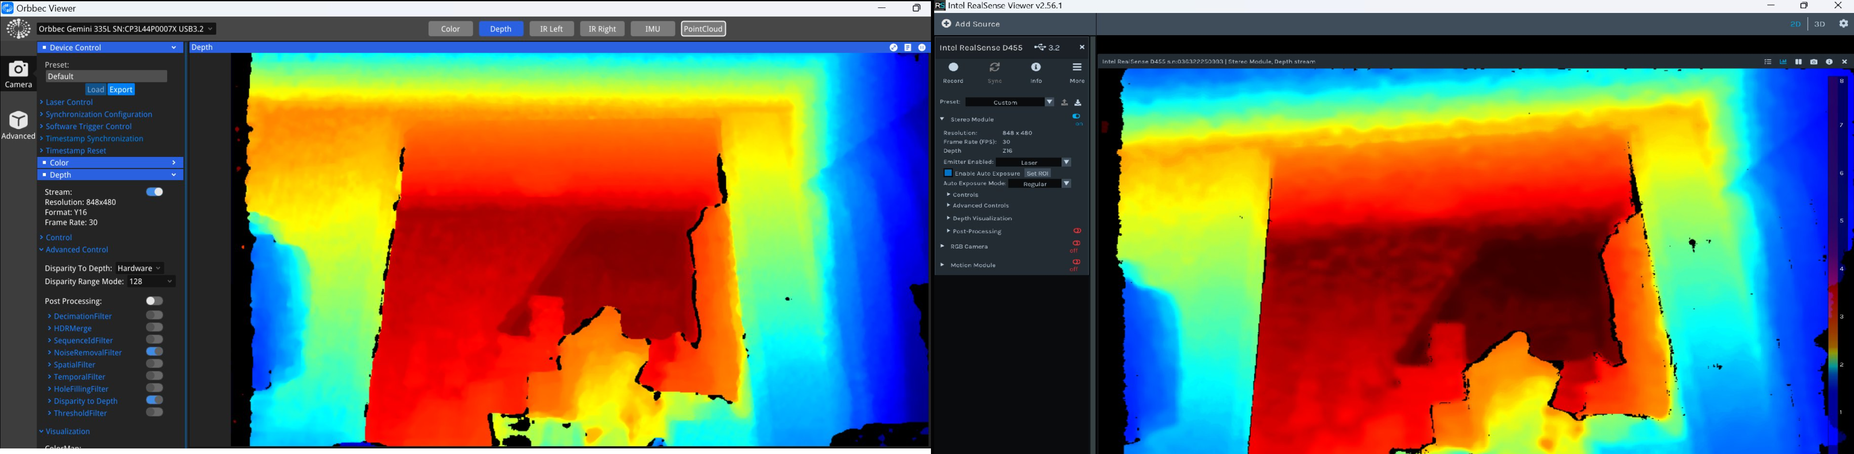Screen dimensions: 1854x454
Task: Take a snapshot of the RealSense depth stream
Action: click(x=1814, y=62)
